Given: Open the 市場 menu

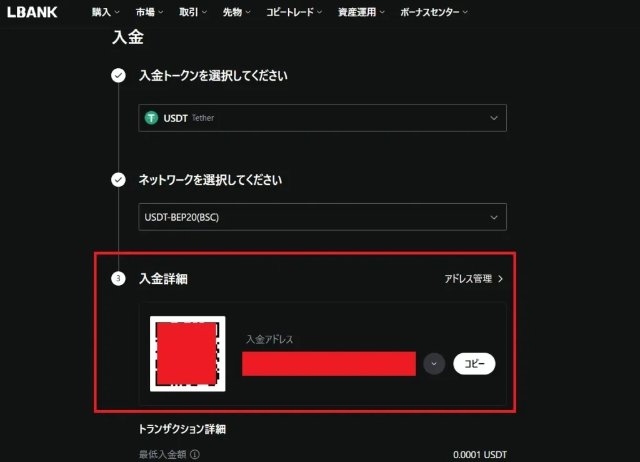Looking at the screenshot, I should click(149, 12).
